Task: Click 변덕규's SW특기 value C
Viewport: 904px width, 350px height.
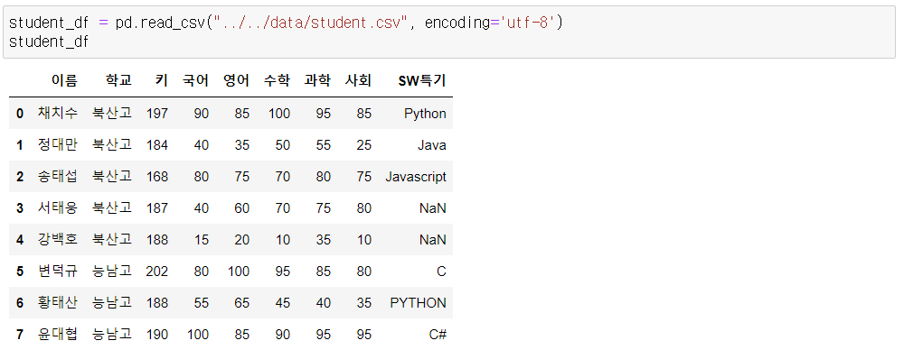Action: (x=442, y=272)
